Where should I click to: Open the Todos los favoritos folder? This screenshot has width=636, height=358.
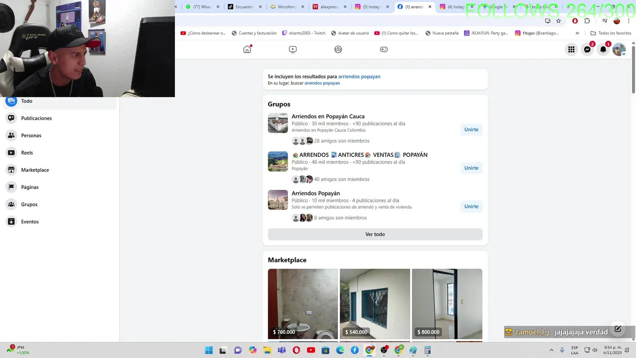611,33
